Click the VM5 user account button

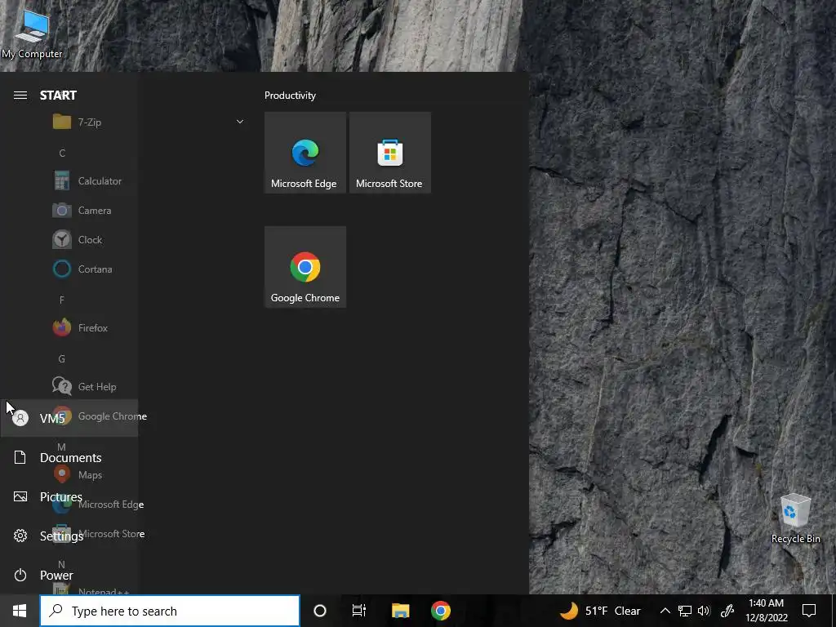69,418
